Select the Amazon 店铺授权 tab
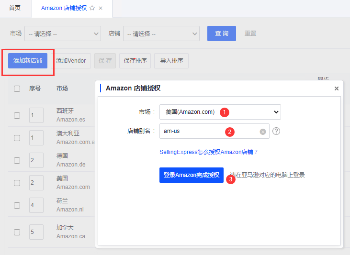The image size is (350, 255). tap(64, 8)
